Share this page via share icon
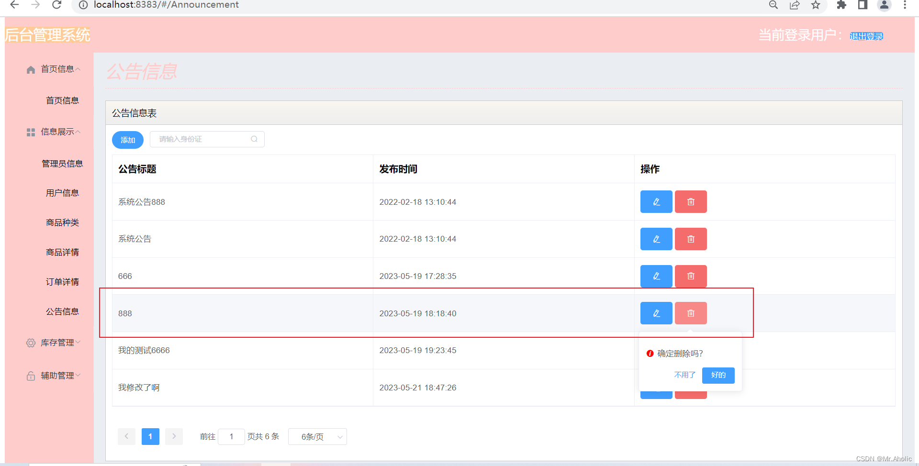The height and width of the screenshot is (466, 919). click(795, 5)
